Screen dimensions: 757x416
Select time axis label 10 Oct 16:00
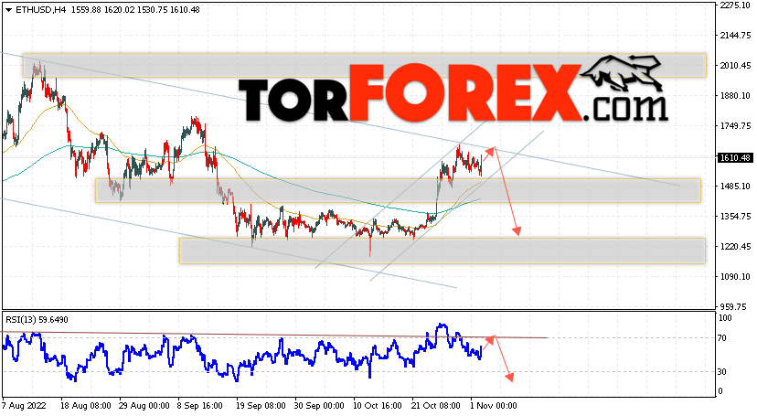tap(378, 406)
